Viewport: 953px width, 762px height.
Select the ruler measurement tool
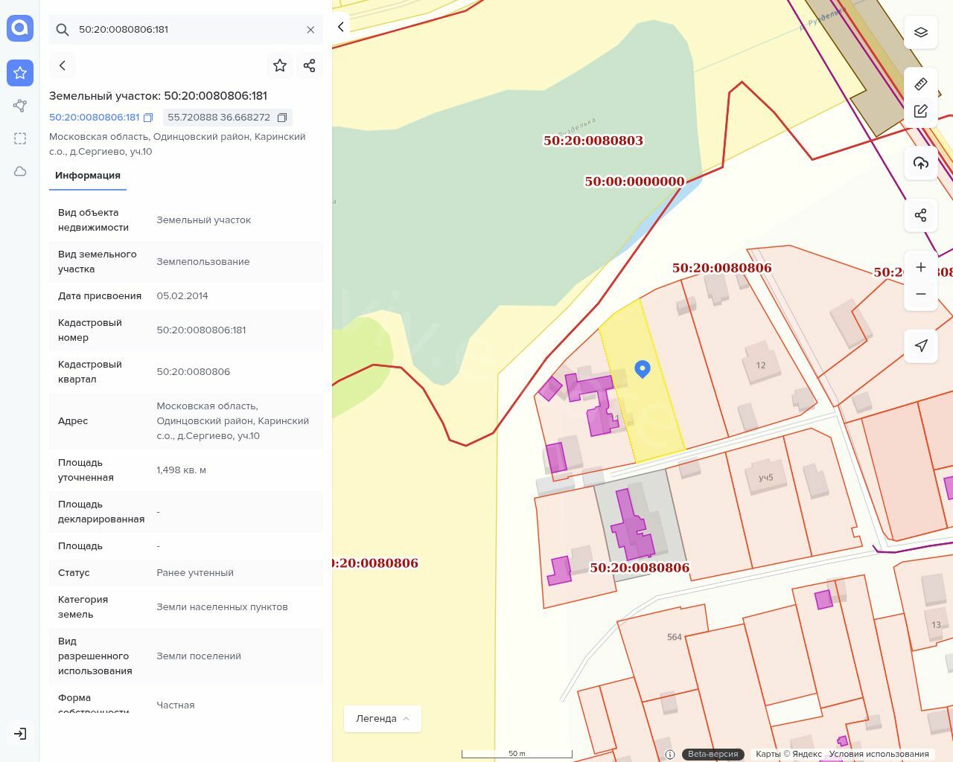[921, 83]
